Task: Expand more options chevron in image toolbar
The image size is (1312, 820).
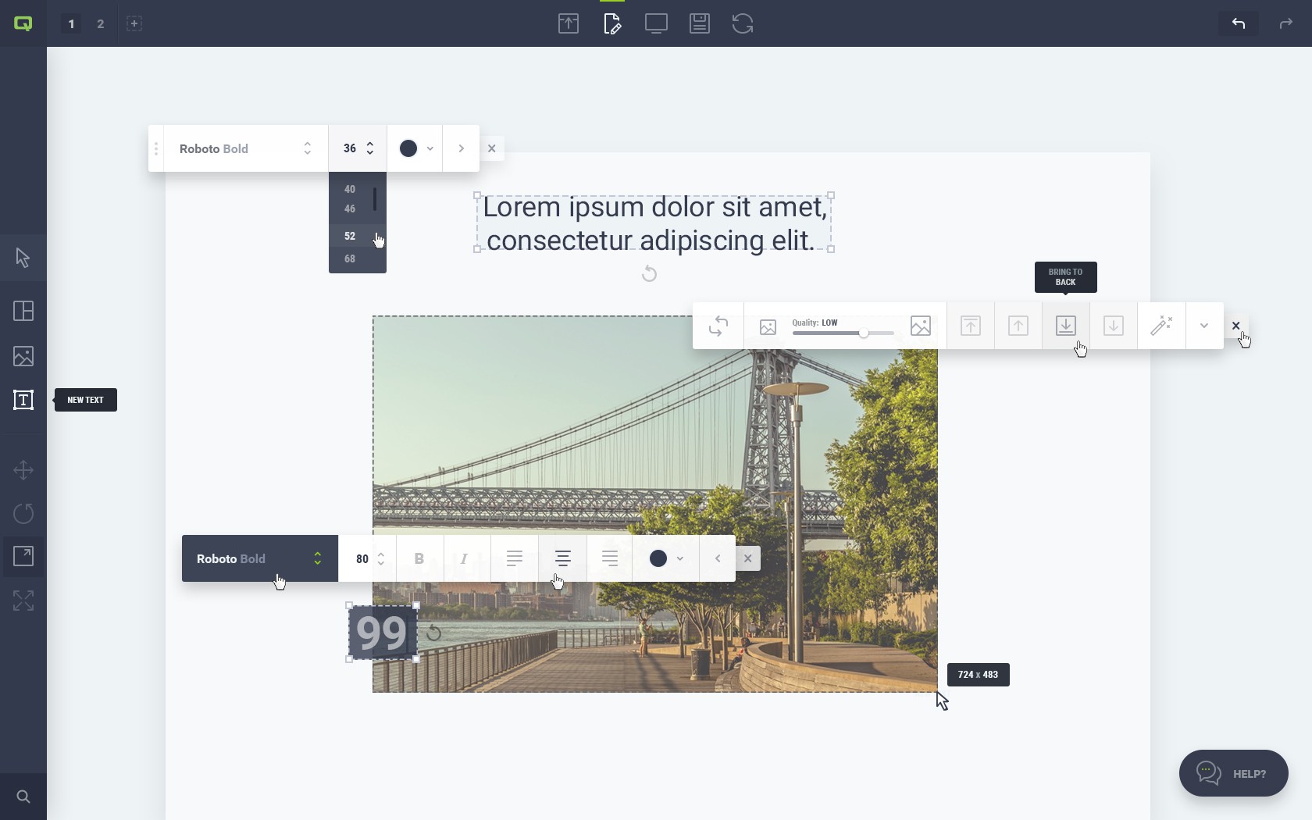Action: [x=1203, y=326]
